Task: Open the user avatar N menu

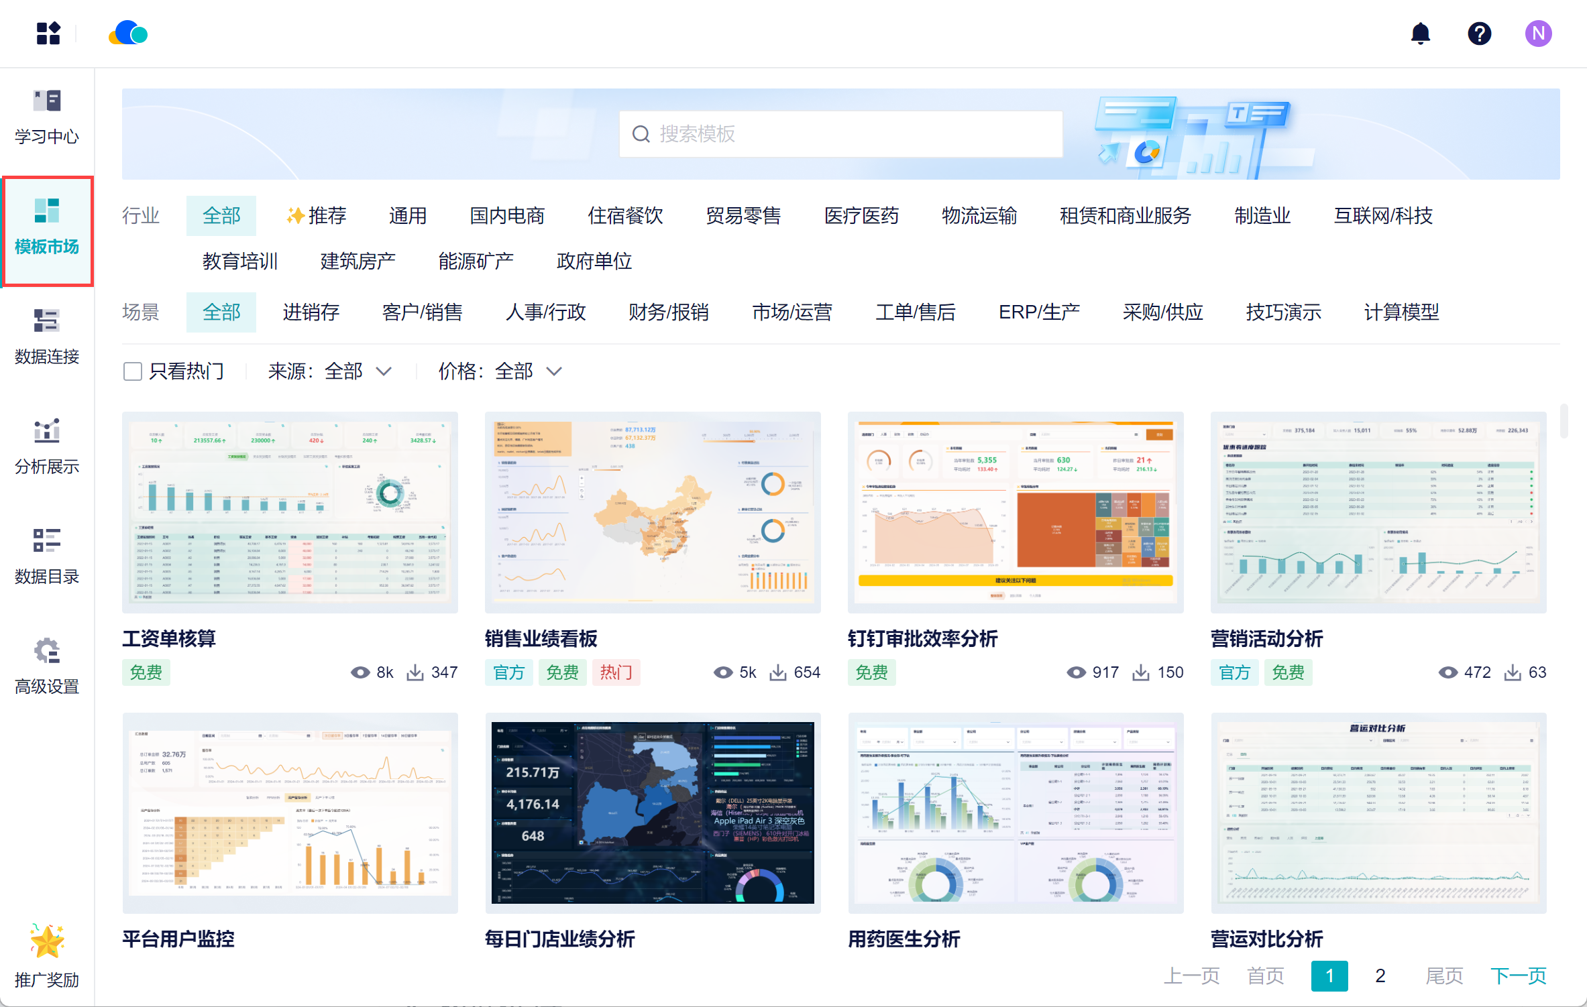Action: tap(1538, 33)
